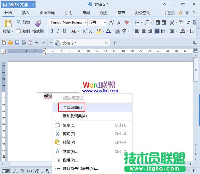Viewport: 200px width, 174px height.
Task: Choose 项目符号和编号(N)... in context menu
Action: (92, 169)
